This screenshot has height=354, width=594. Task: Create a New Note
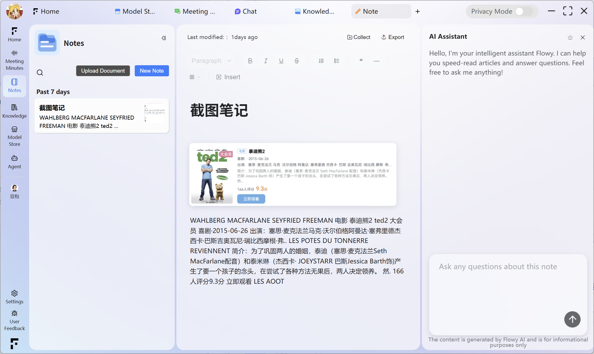tap(152, 71)
